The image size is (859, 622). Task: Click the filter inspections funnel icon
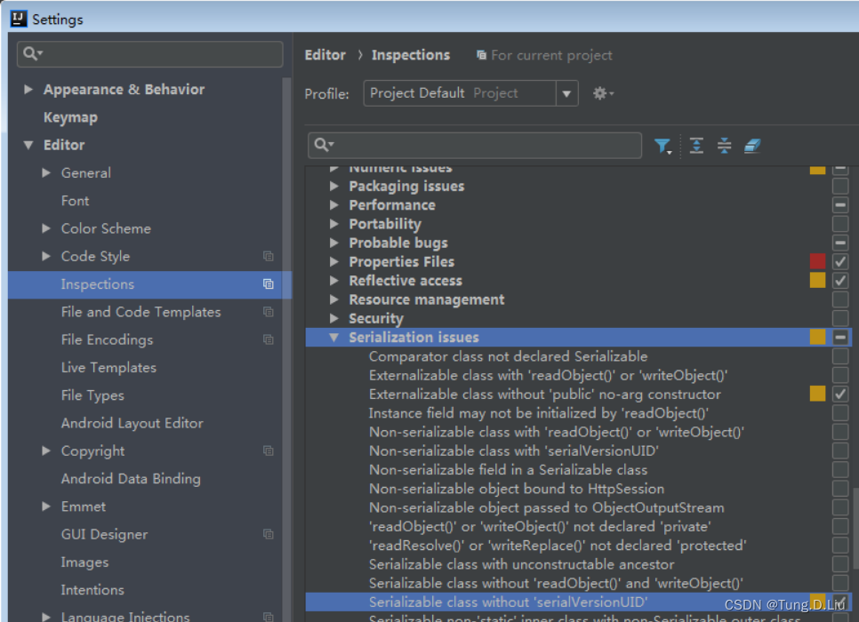pyautogui.click(x=662, y=146)
